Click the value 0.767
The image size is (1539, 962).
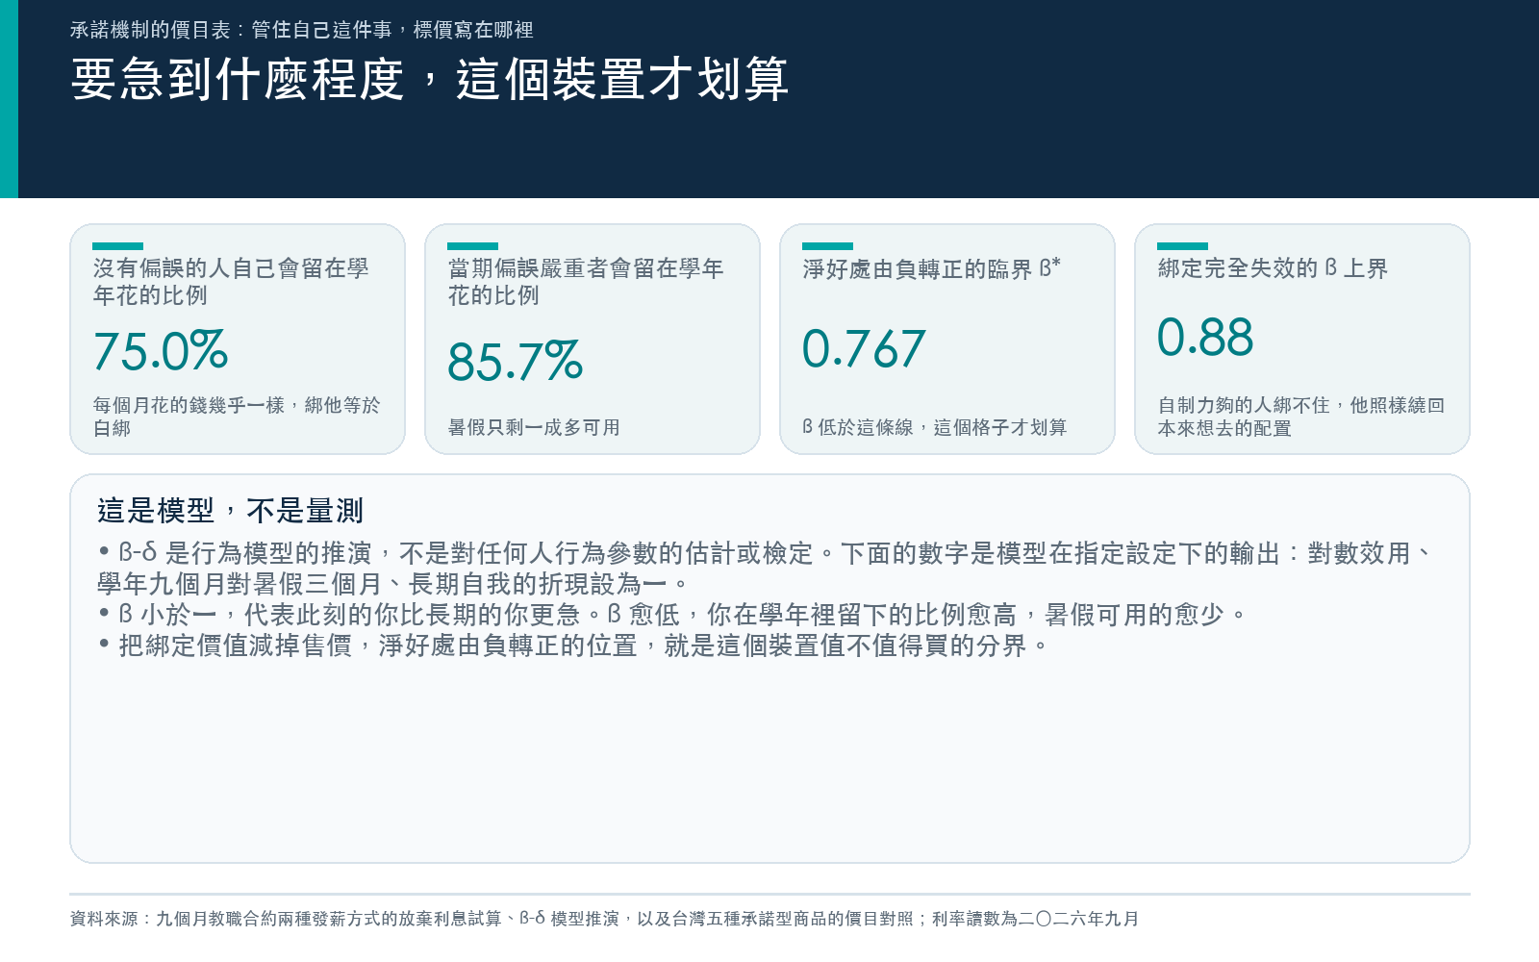point(864,349)
